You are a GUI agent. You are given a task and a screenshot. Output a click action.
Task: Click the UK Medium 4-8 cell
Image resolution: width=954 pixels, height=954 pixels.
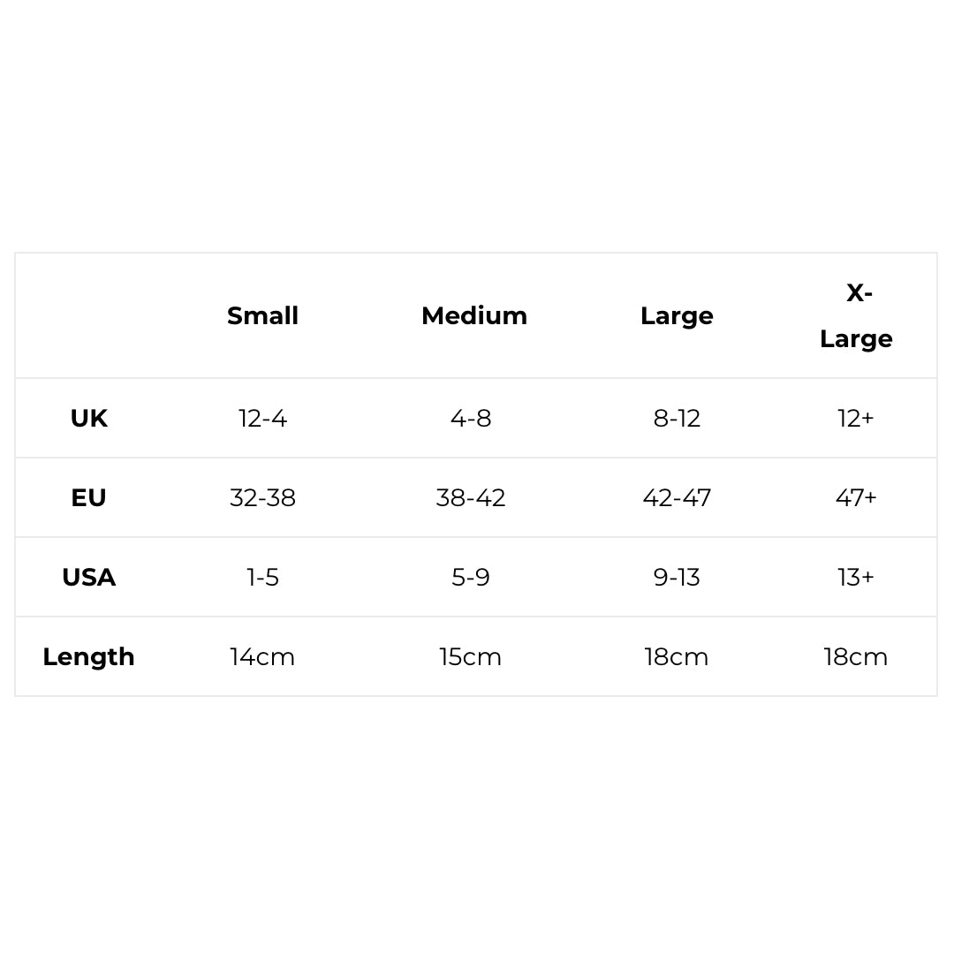pos(471,418)
